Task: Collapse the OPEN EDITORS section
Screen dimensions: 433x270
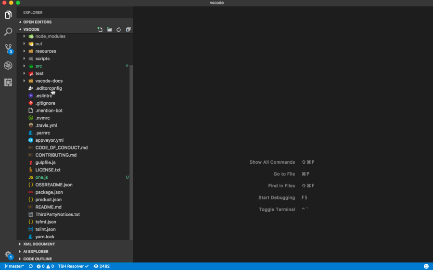Action: [75, 22]
